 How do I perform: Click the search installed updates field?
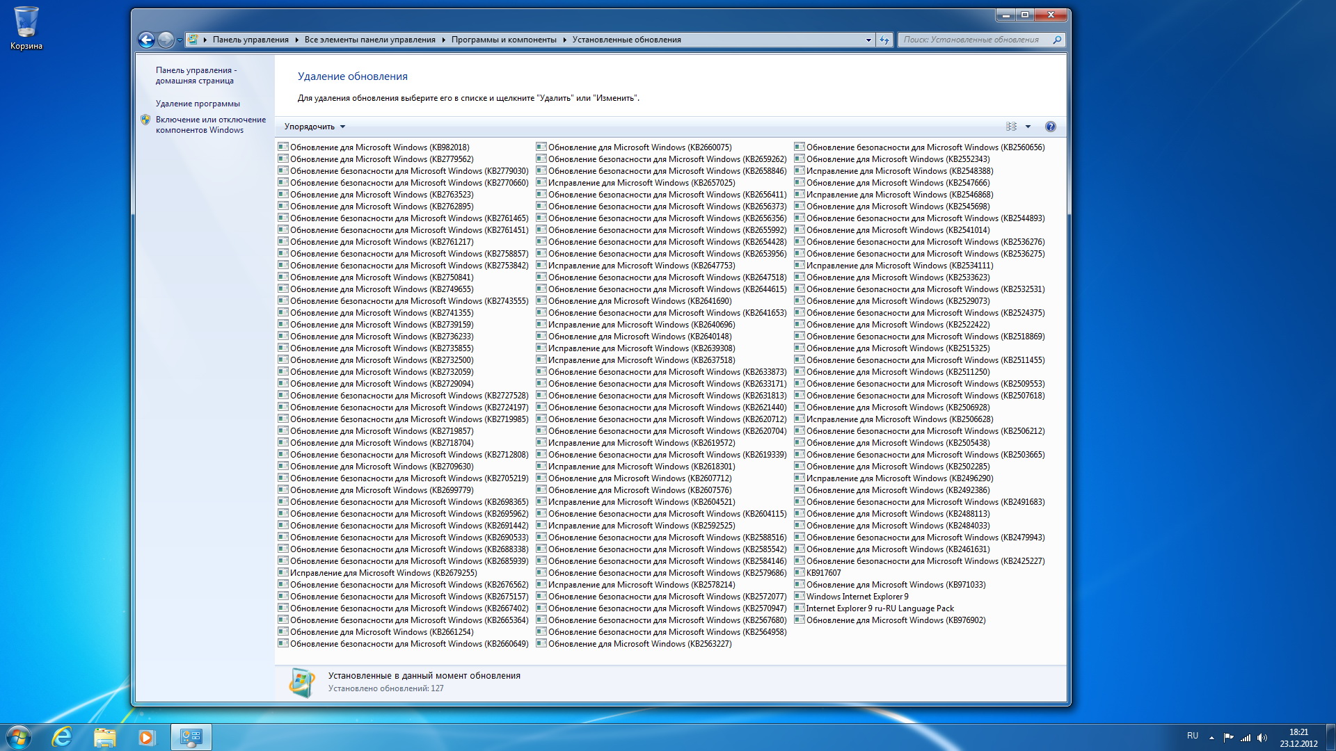974,40
